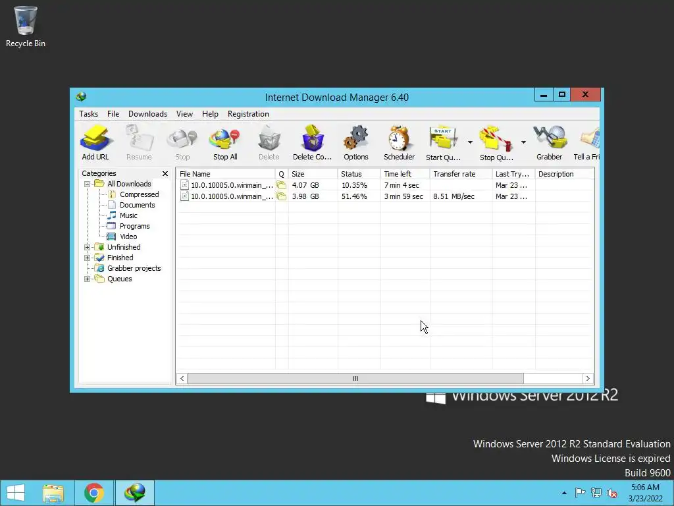Select the Music category
674x506 pixels.
128,215
